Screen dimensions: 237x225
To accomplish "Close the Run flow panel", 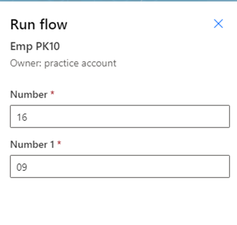I will (x=218, y=23).
